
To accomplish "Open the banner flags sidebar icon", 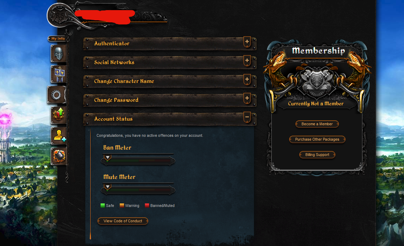I will pyautogui.click(x=59, y=74).
